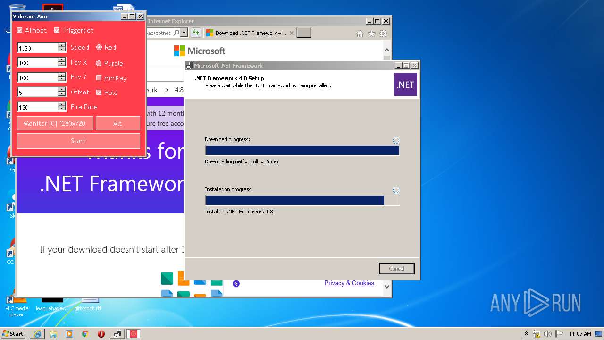
Task: Open Favorites star in Internet Explorer
Action: [x=371, y=34]
